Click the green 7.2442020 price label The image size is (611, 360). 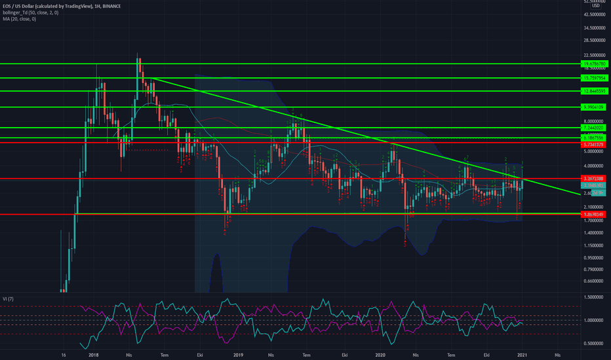tap(593, 128)
